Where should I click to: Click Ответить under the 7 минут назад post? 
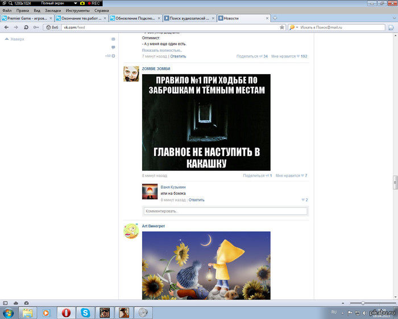(178, 56)
